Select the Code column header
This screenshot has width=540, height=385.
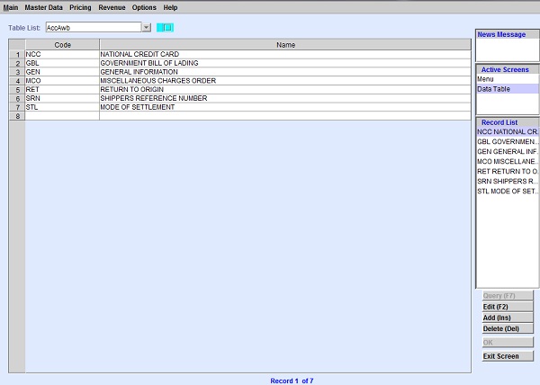coord(62,45)
